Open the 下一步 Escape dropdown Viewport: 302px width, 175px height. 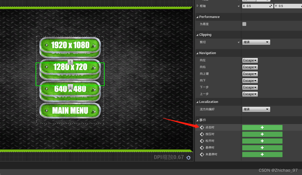[250, 87]
